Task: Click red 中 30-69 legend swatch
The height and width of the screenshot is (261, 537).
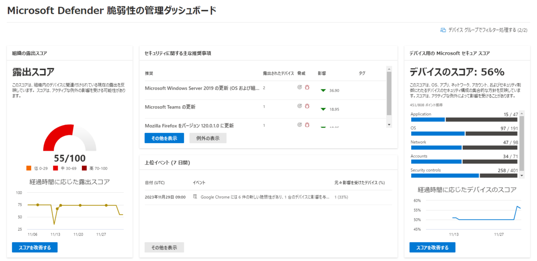Action: pos(55,168)
